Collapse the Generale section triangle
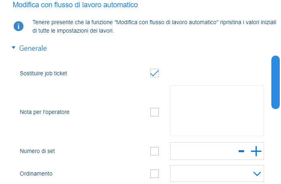Image resolution: width=281 pixels, height=184 pixels. pyautogui.click(x=13, y=48)
